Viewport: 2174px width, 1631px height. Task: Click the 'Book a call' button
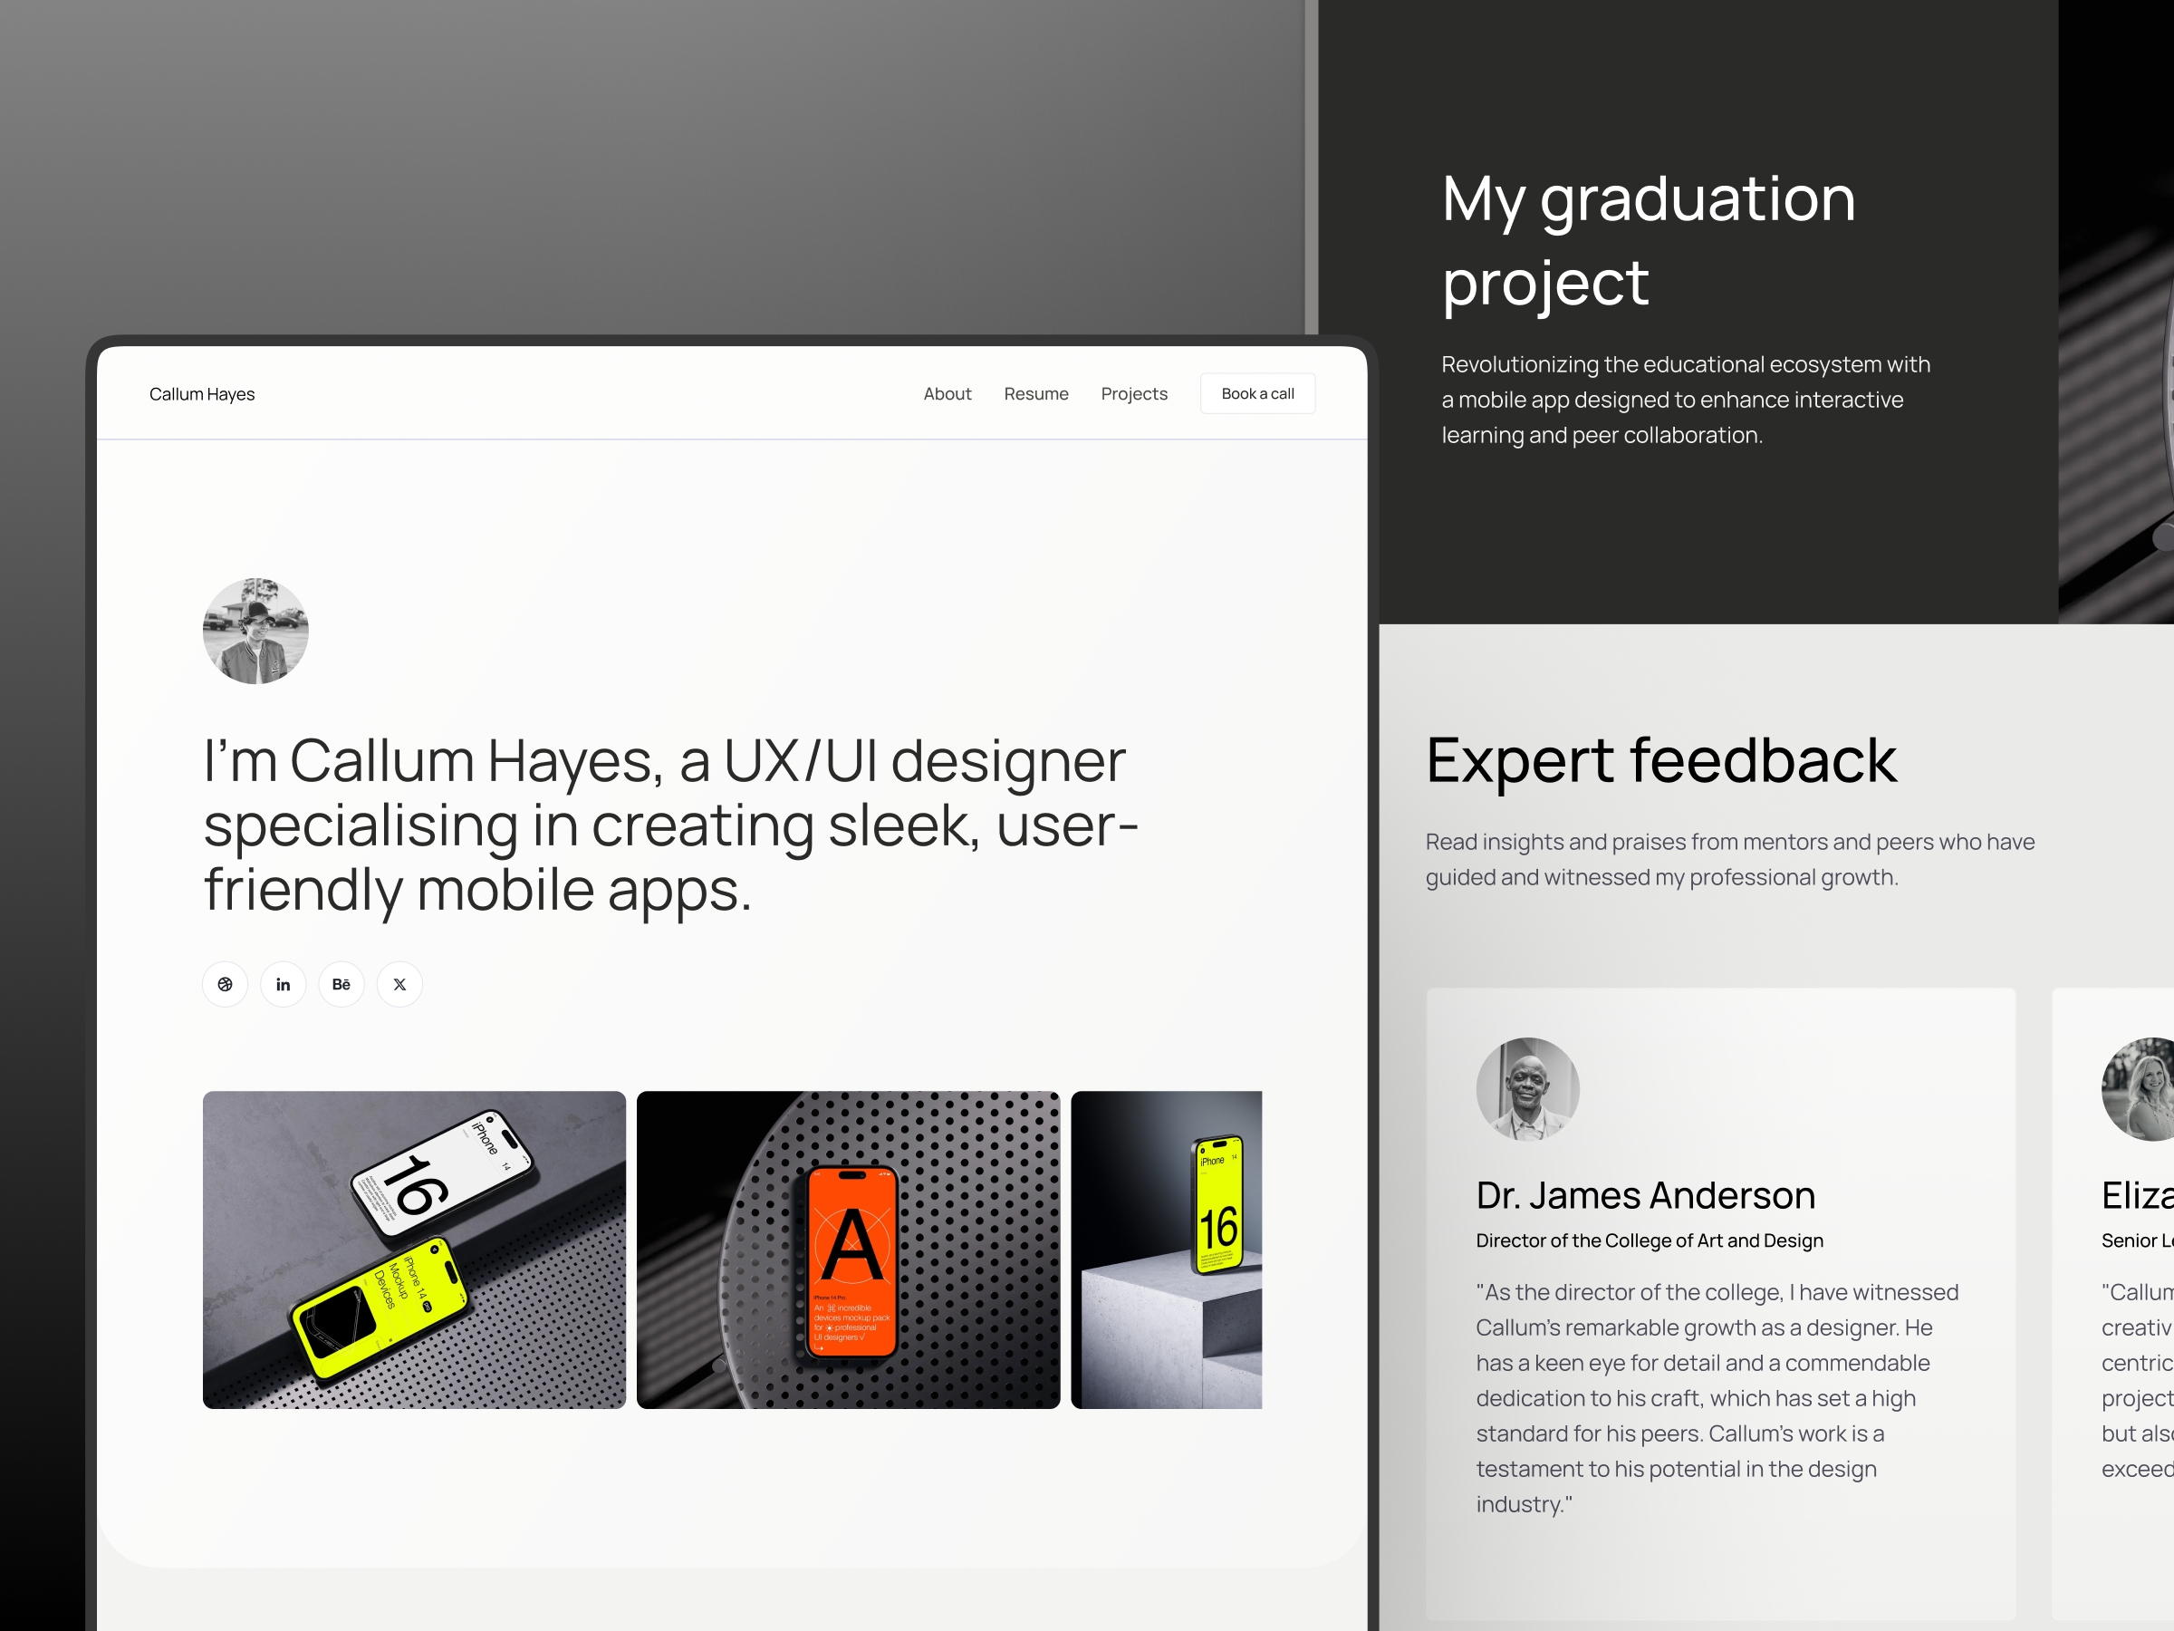[x=1260, y=394]
